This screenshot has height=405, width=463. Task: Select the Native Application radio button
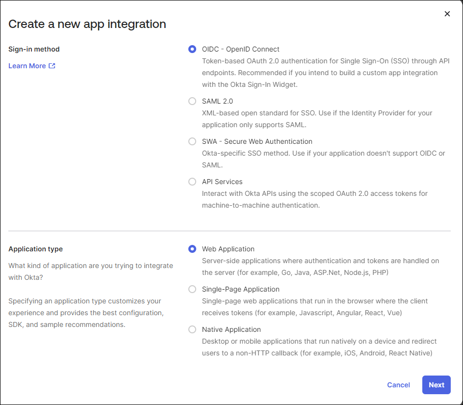pos(192,329)
